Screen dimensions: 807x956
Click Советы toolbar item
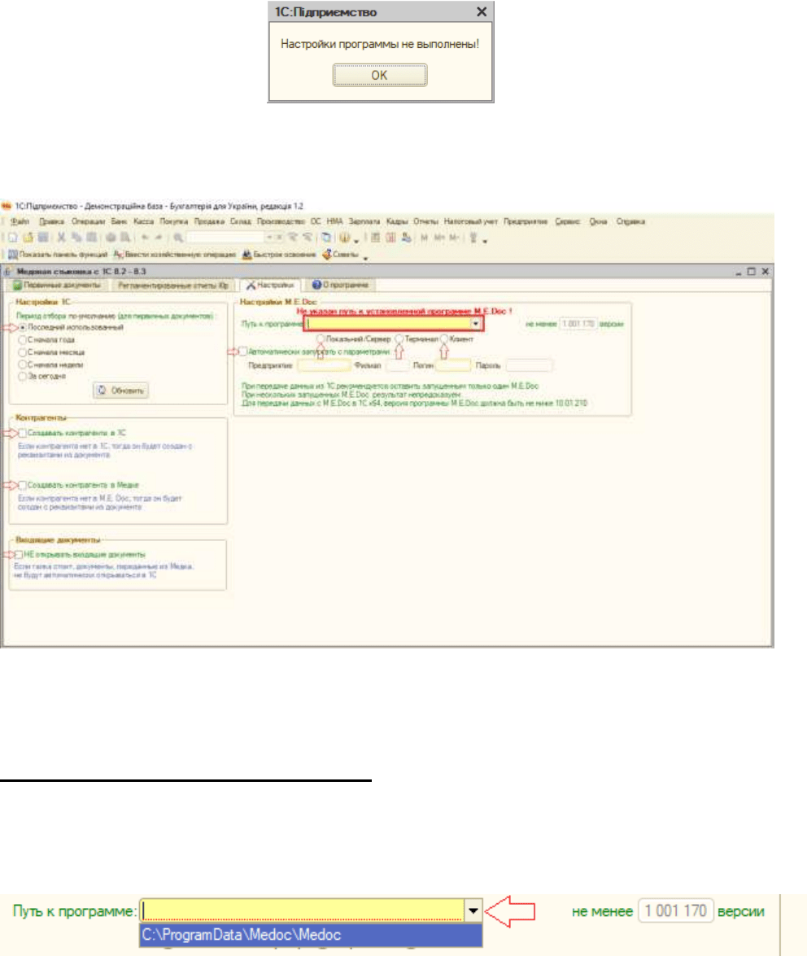340,254
